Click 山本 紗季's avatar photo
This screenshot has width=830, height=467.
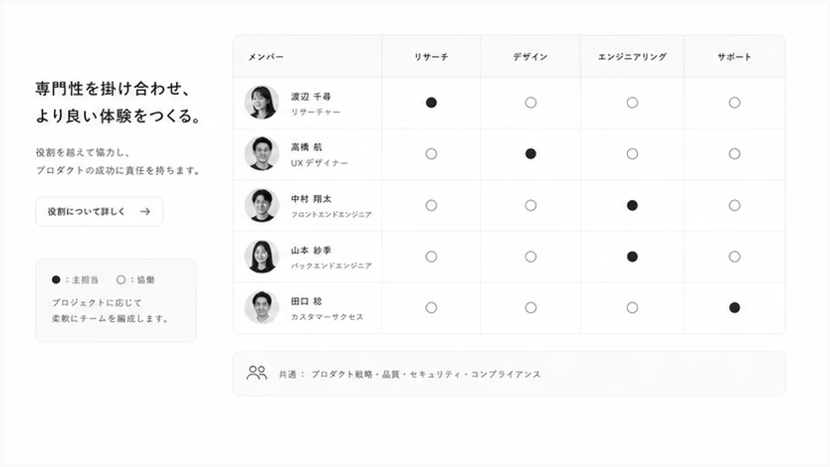tap(261, 256)
